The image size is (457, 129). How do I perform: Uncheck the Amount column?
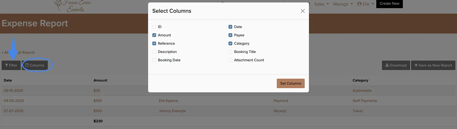click(154, 35)
